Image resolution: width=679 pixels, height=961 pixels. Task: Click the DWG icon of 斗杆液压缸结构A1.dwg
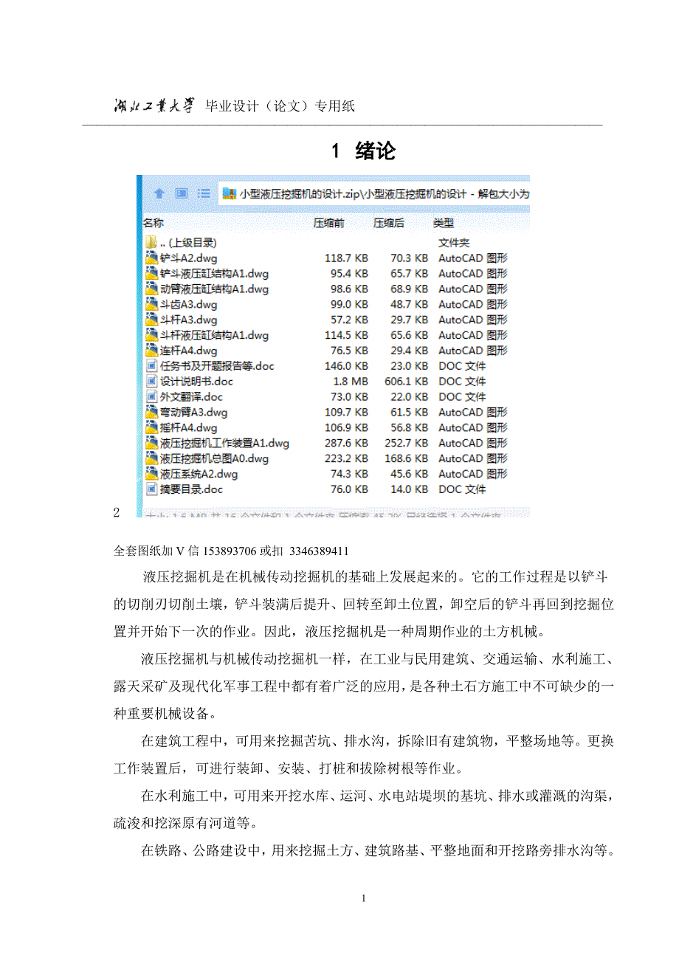click(152, 335)
